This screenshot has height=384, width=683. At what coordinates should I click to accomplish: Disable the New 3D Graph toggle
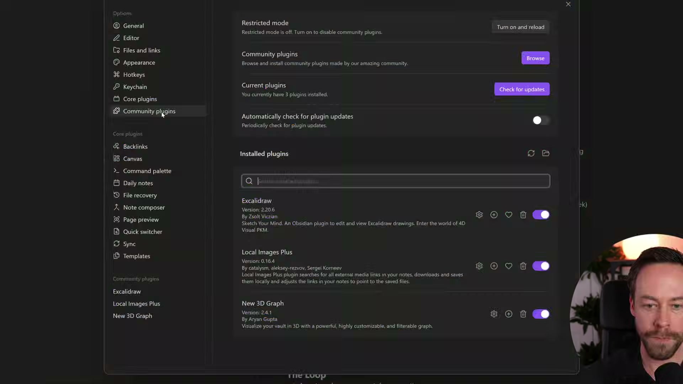(x=541, y=314)
